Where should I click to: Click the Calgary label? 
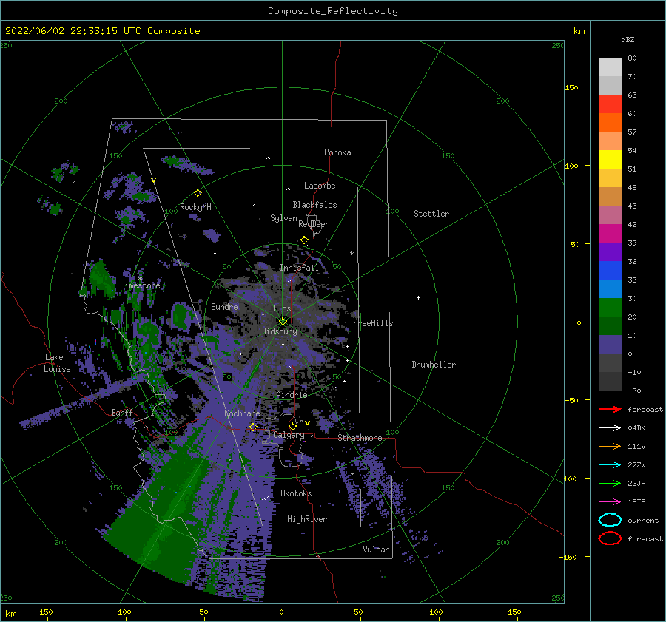click(289, 435)
